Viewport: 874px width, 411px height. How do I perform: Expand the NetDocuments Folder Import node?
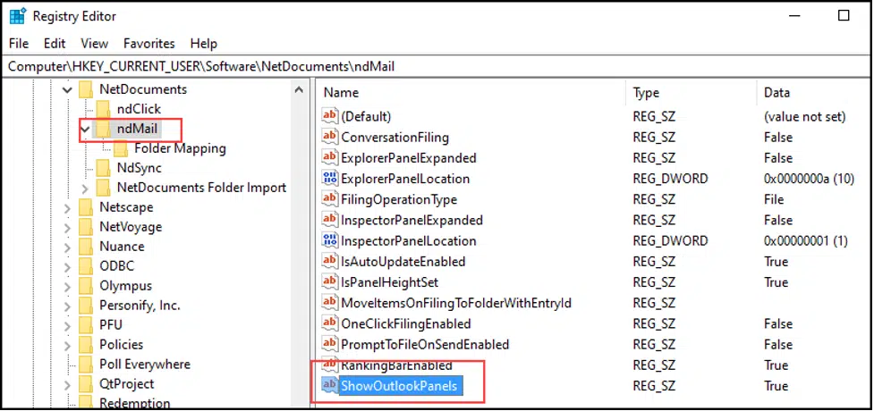tap(85, 189)
